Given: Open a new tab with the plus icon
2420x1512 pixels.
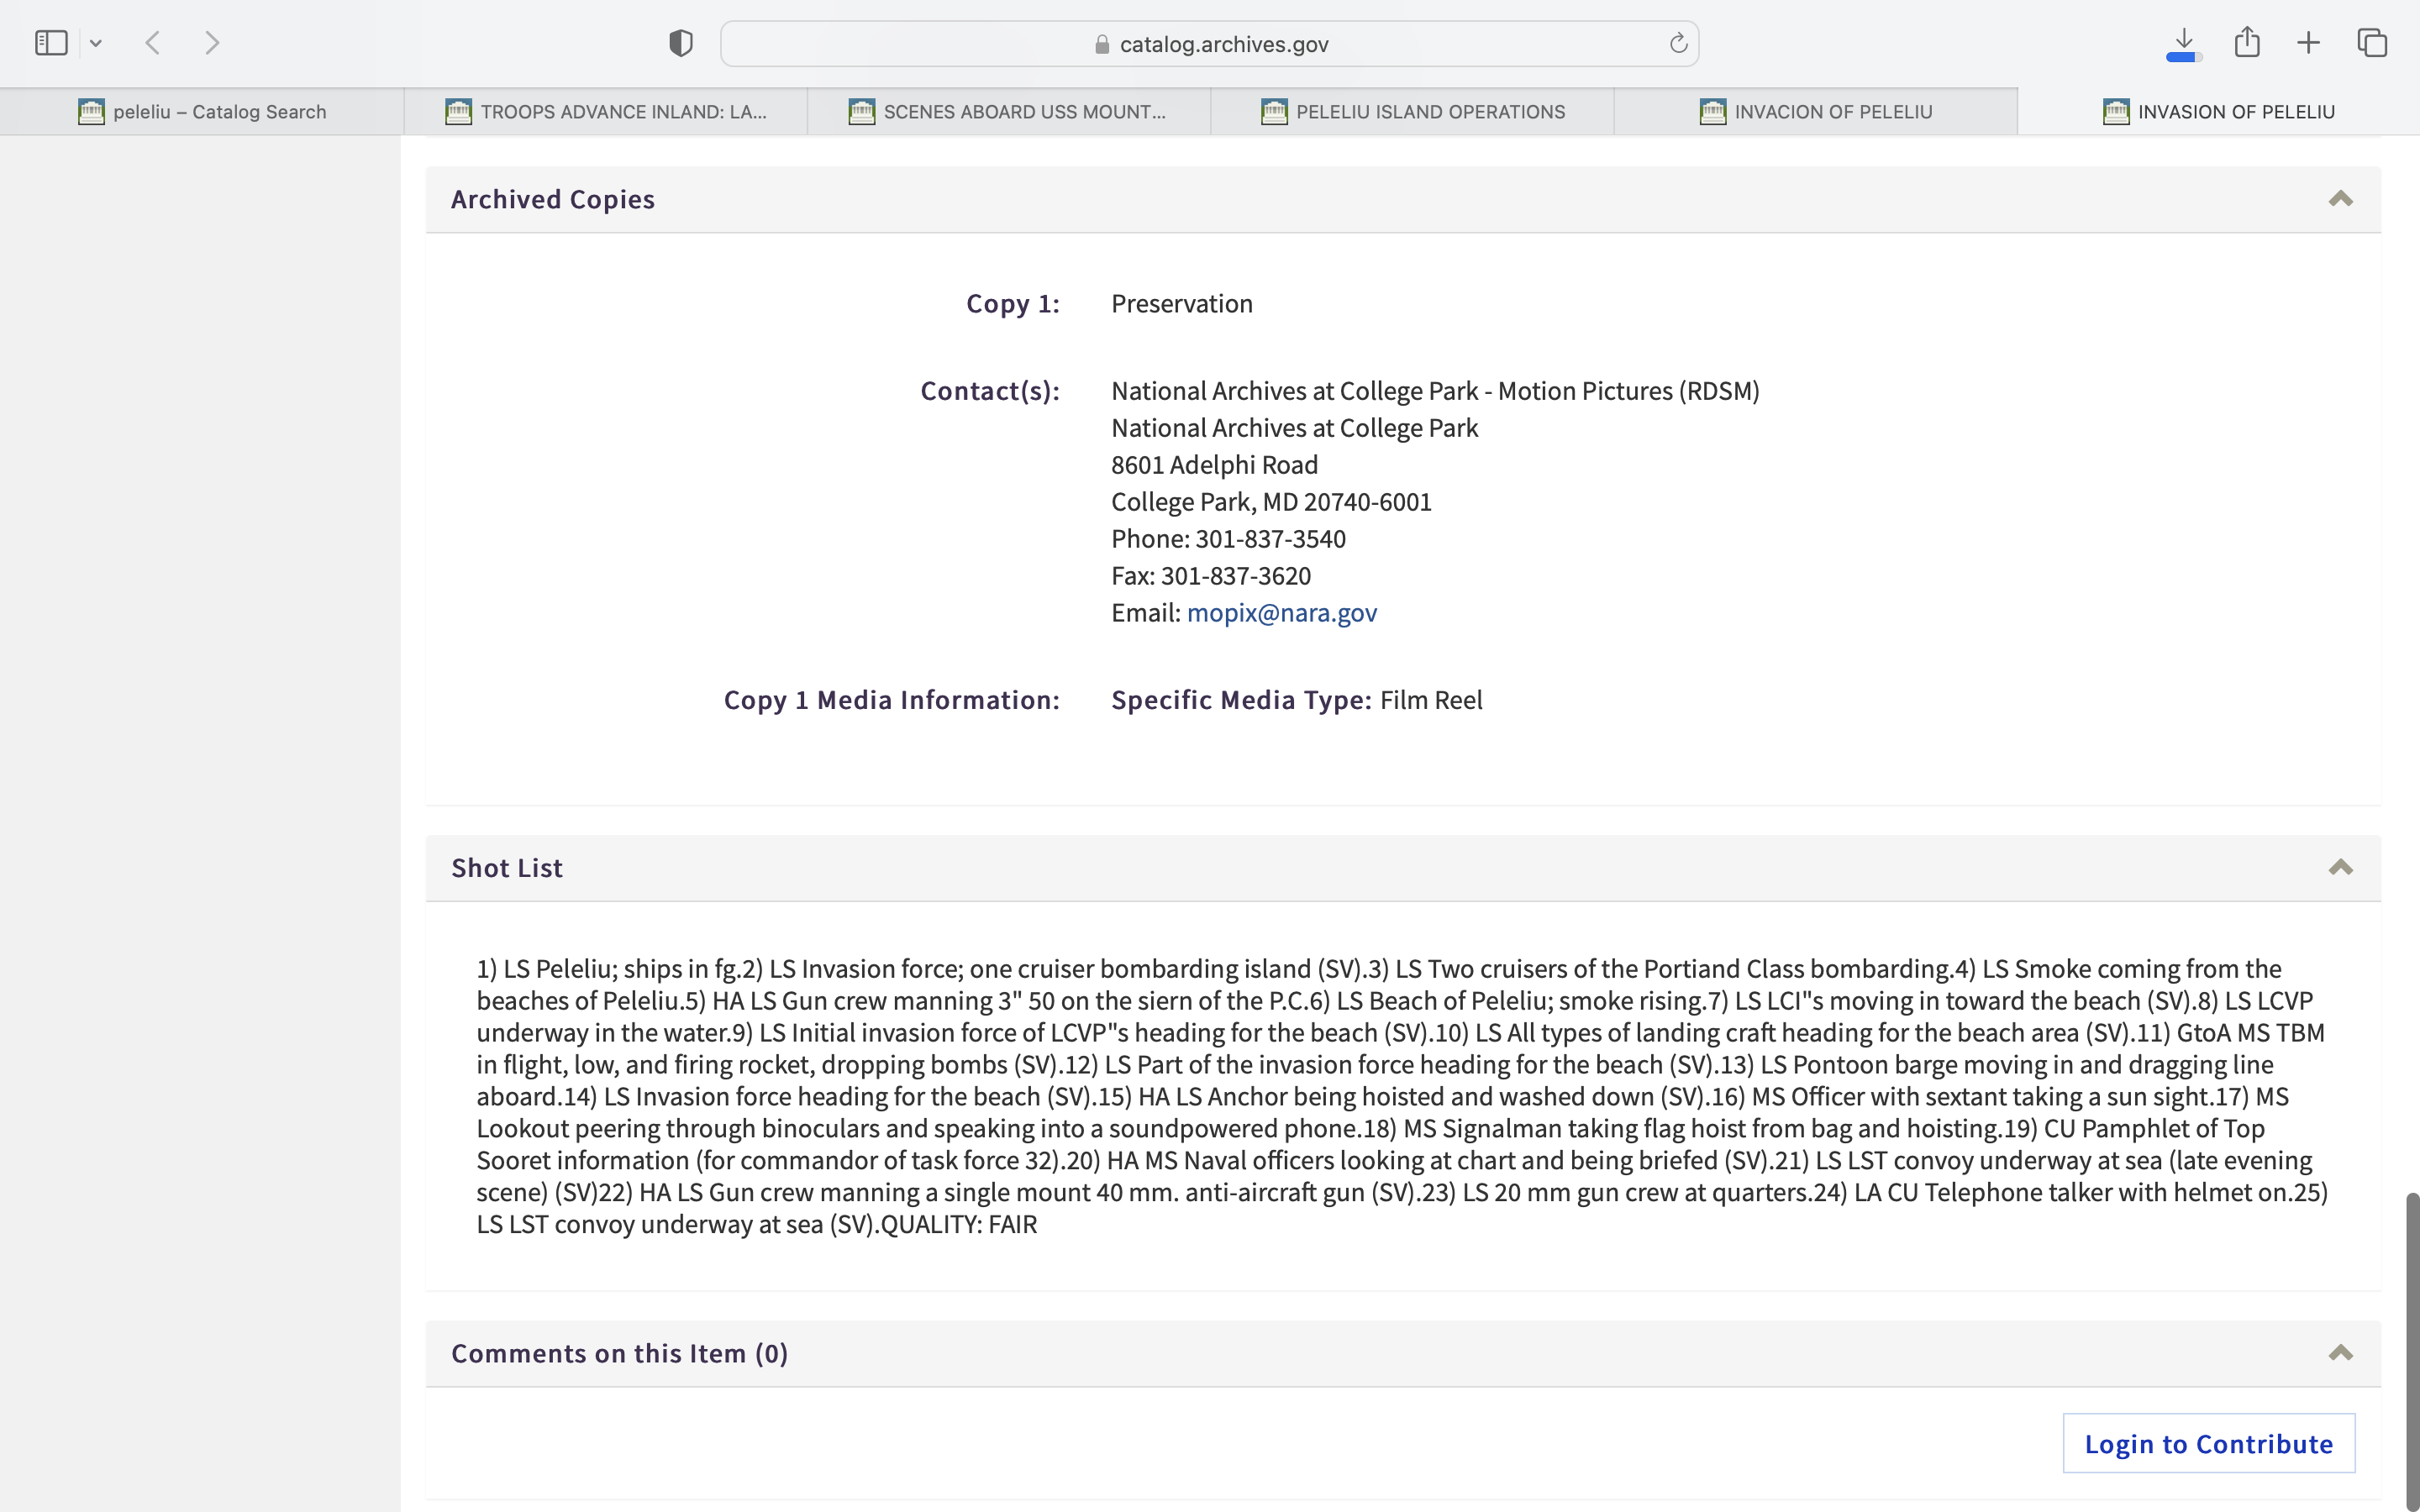Looking at the screenshot, I should (2308, 43).
